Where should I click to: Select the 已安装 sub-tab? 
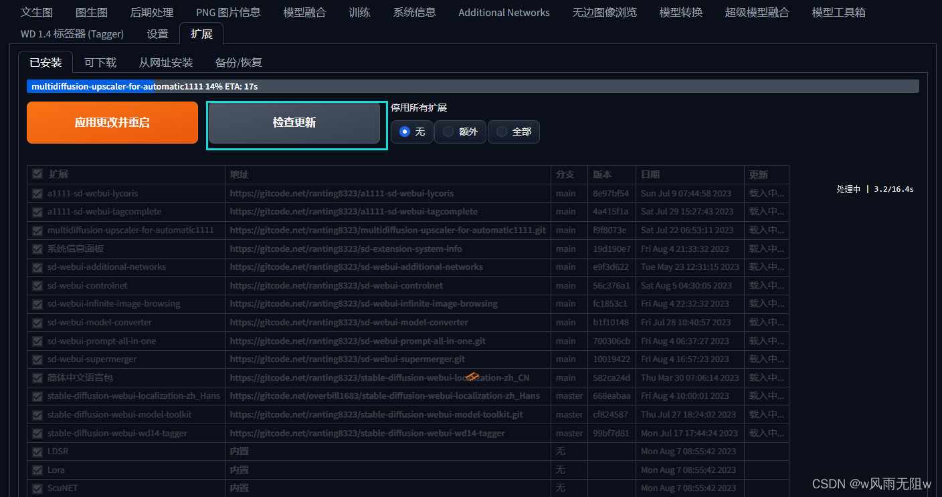[x=45, y=62]
